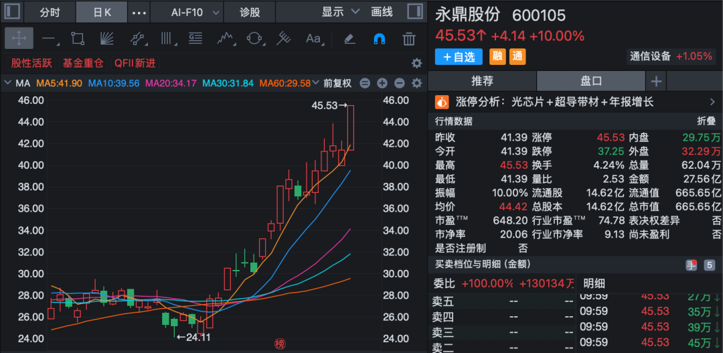Click the eraser tool icon
This screenshot has width=723, height=353.
coord(349,38)
